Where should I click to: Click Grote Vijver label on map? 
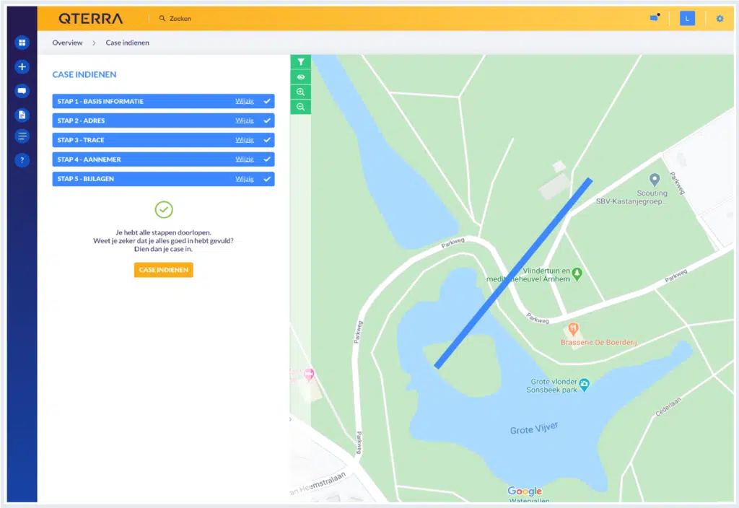(533, 429)
